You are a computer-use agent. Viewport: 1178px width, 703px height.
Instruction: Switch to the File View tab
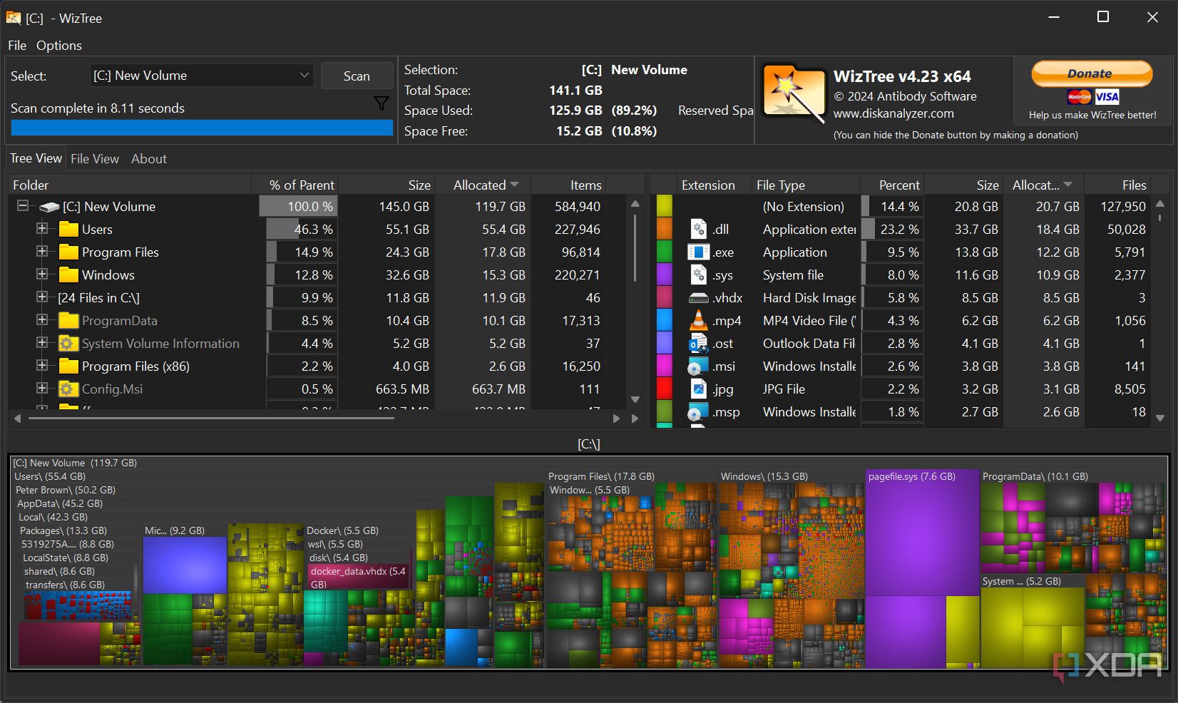pyautogui.click(x=95, y=159)
